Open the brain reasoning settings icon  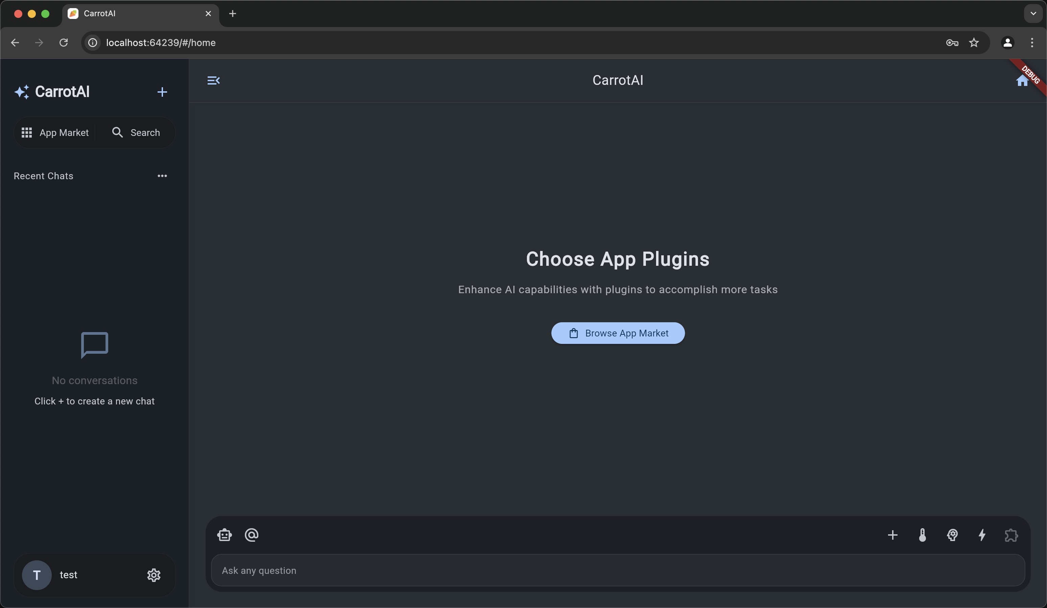(952, 535)
